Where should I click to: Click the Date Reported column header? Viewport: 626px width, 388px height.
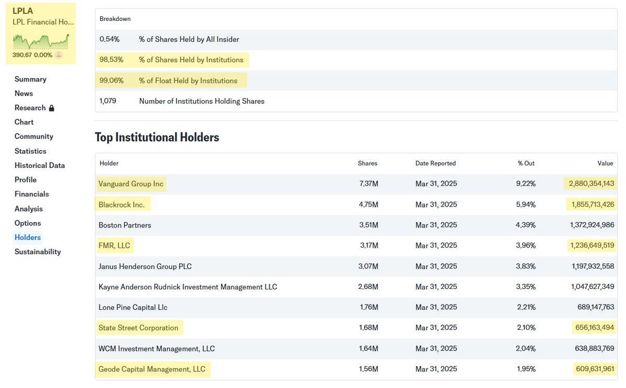click(436, 163)
